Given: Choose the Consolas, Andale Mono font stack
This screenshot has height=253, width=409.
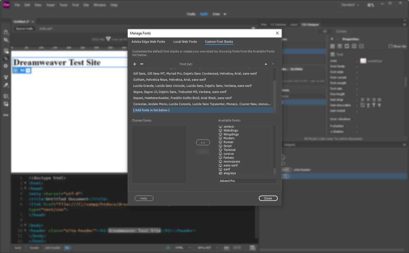Looking at the screenshot, I should (x=202, y=104).
